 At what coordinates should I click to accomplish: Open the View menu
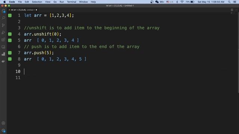47,2
